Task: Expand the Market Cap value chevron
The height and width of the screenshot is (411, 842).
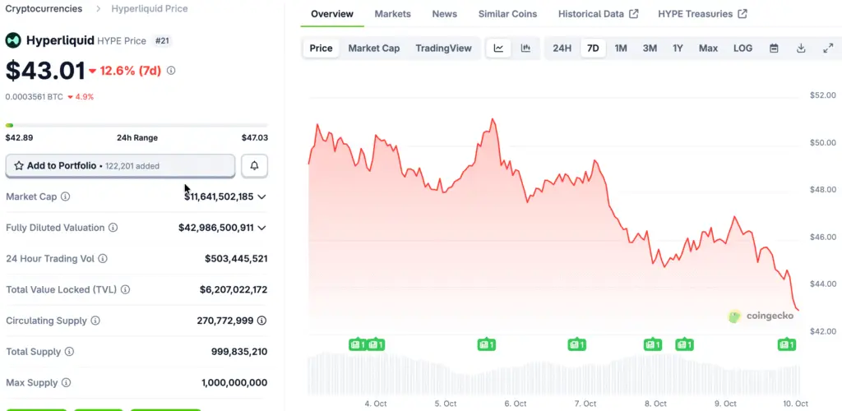Action: pos(261,197)
